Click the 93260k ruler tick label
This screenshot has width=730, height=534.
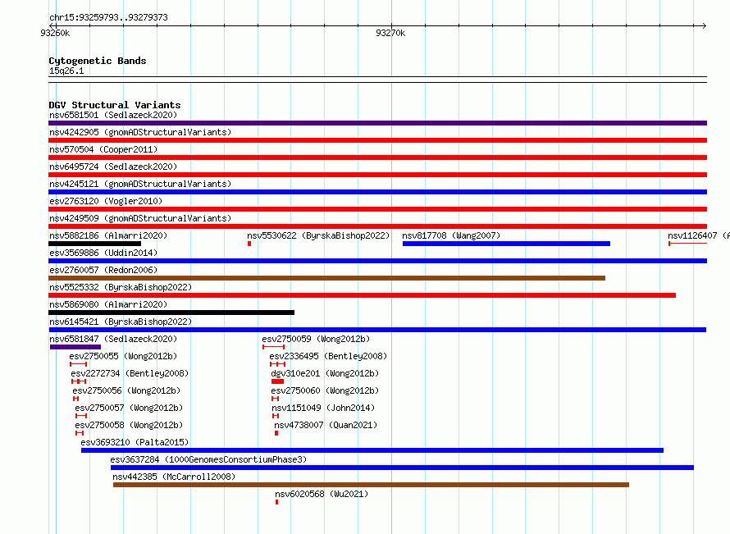click(55, 33)
